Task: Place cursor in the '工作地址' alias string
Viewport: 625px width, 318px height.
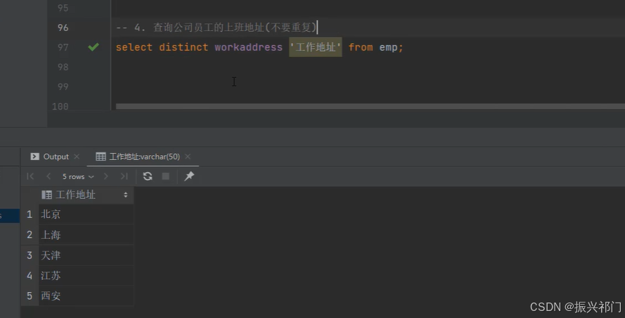Action: (315, 47)
